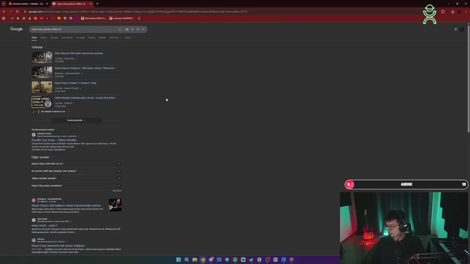Select the Alışveriş search tab
Image resolution: width=470 pixels, height=264 pixels.
(x=91, y=37)
